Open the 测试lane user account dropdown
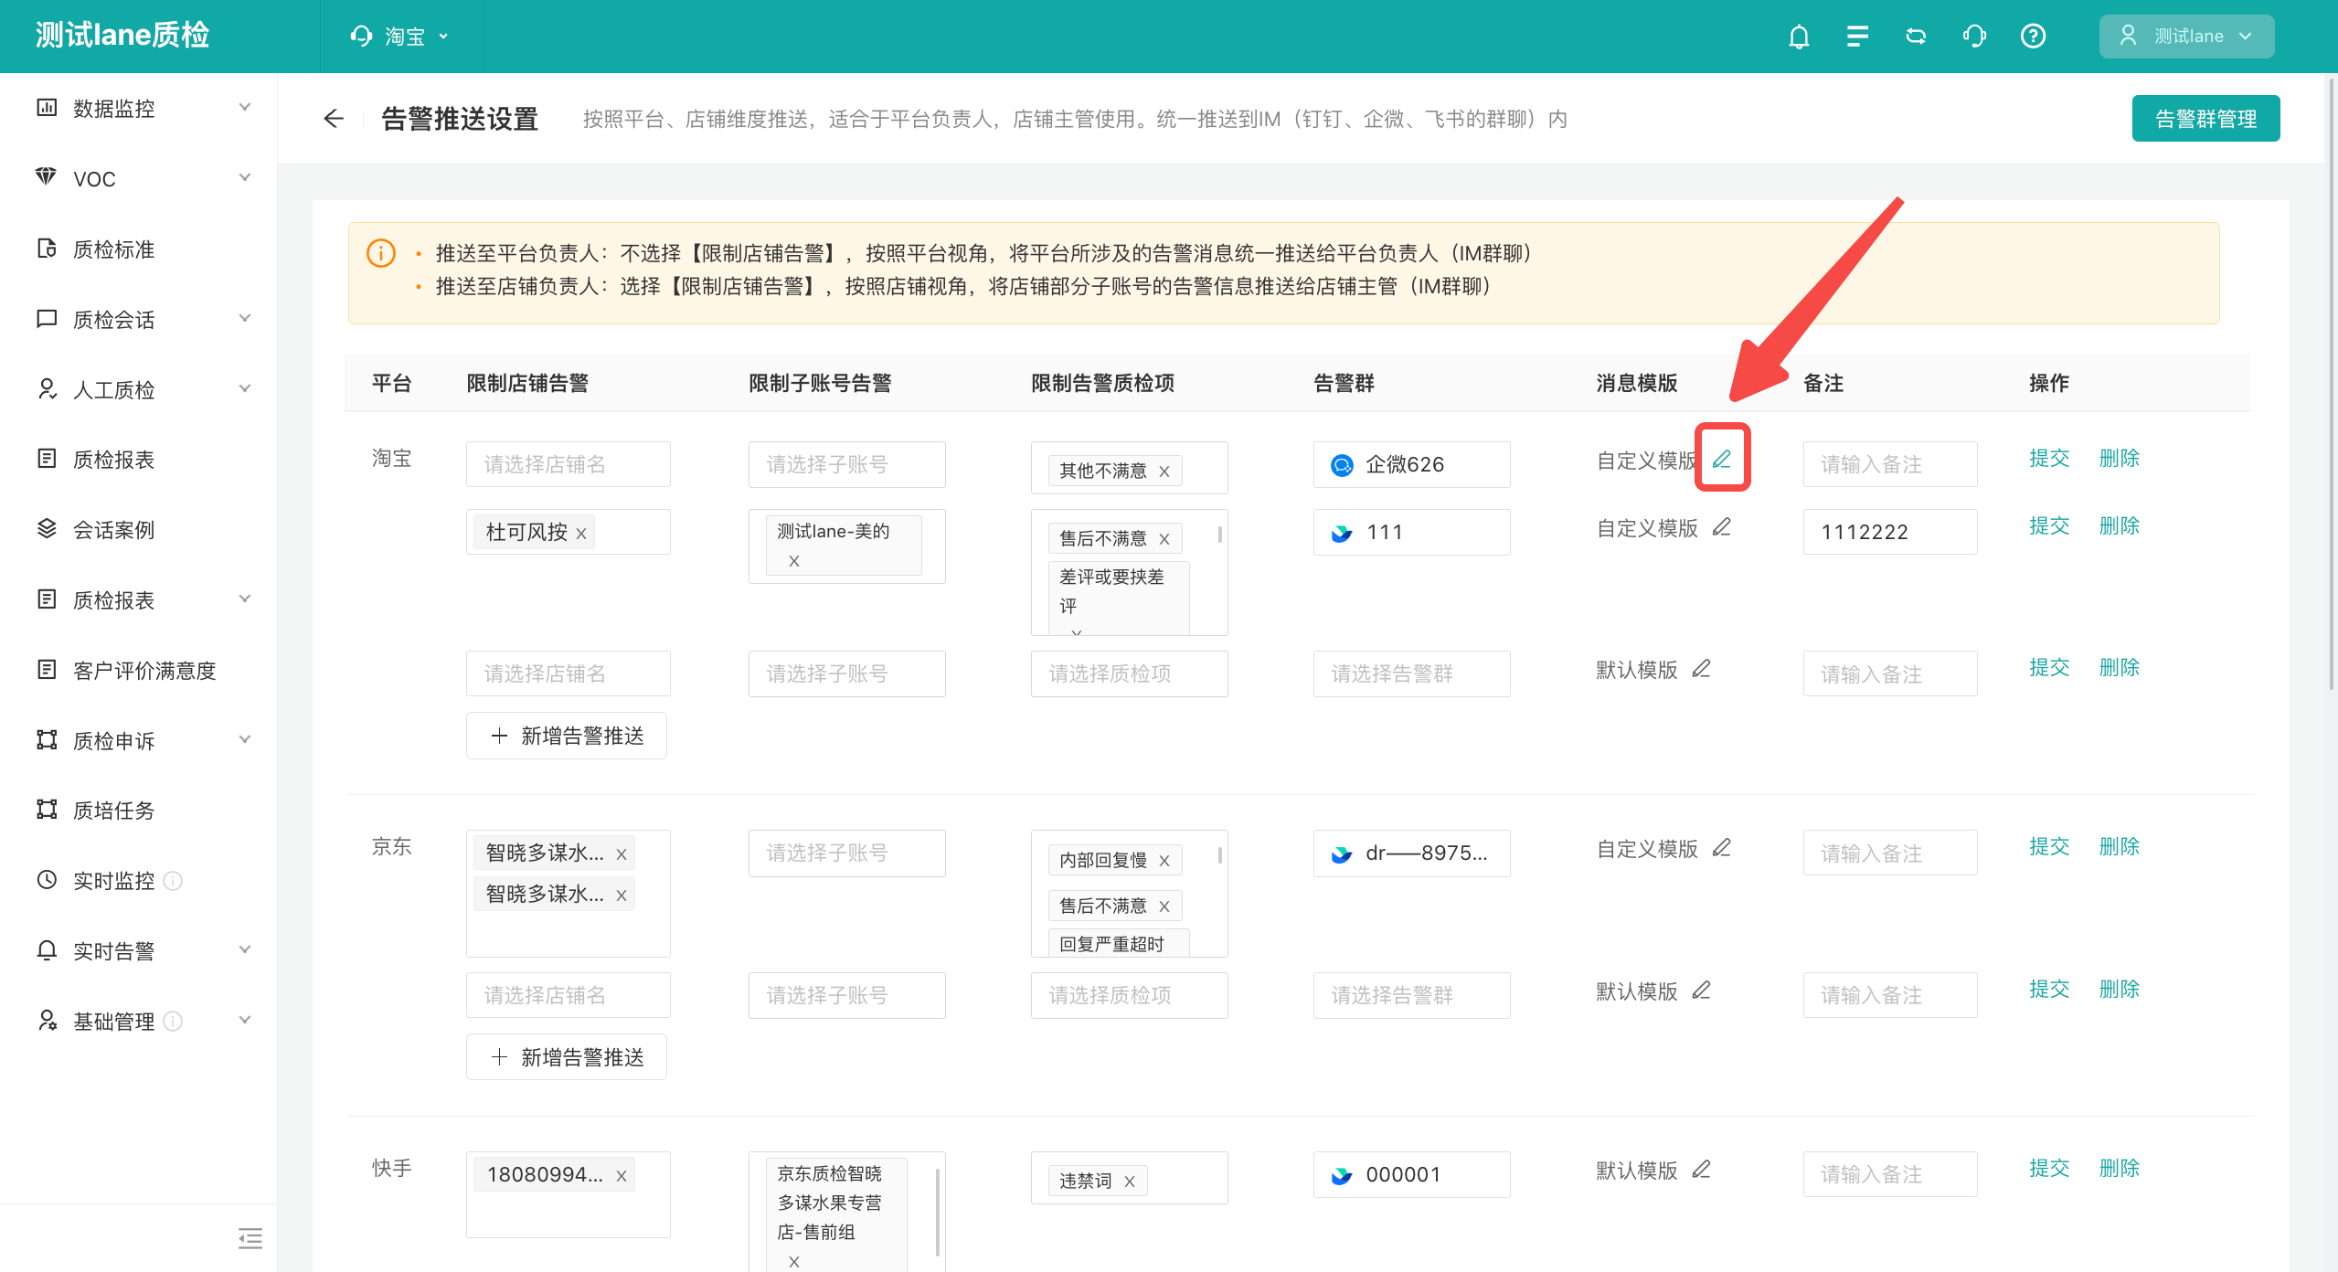Image resolution: width=2338 pixels, height=1272 pixels. [x=2186, y=37]
